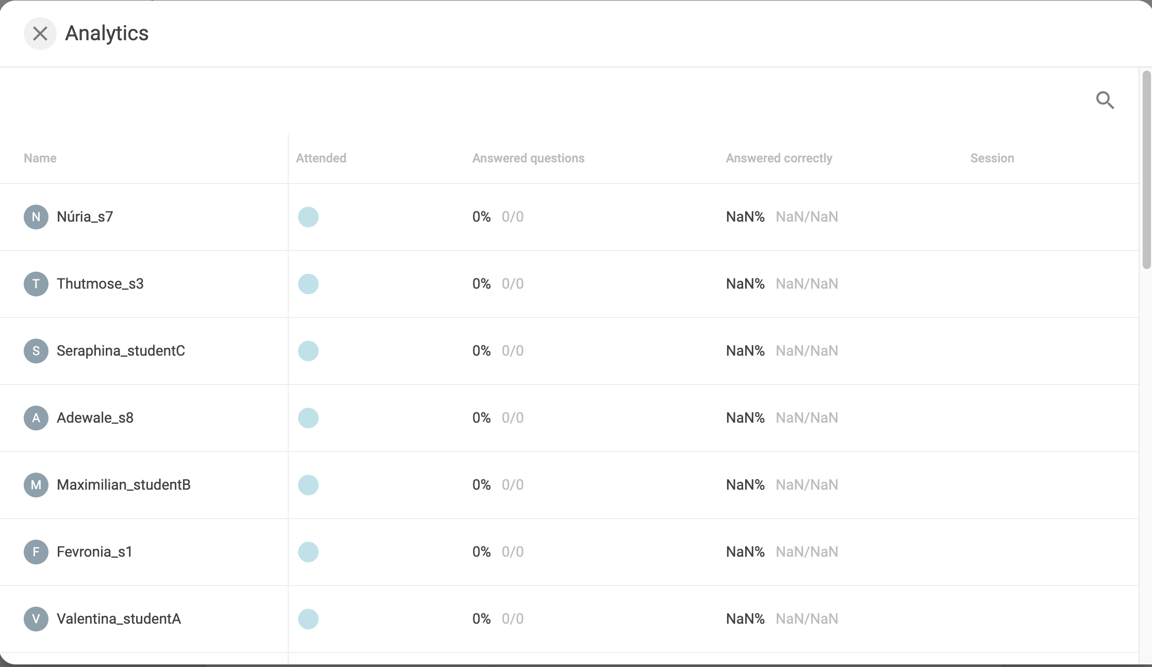Screen dimensions: 1152x667
Task: Click Seraphina_studentC avatar icon
Action: pyautogui.click(x=36, y=351)
